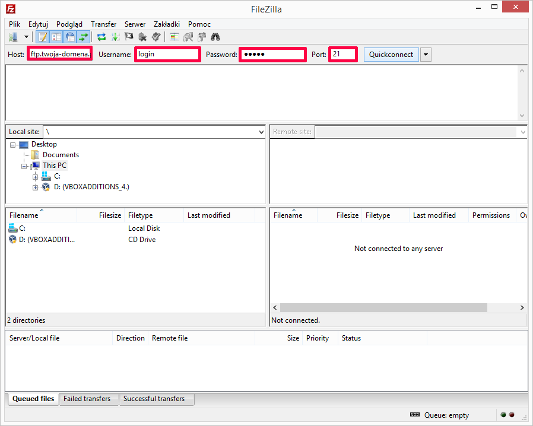
Task: Disconnect from the current server icon
Action: 143,37
